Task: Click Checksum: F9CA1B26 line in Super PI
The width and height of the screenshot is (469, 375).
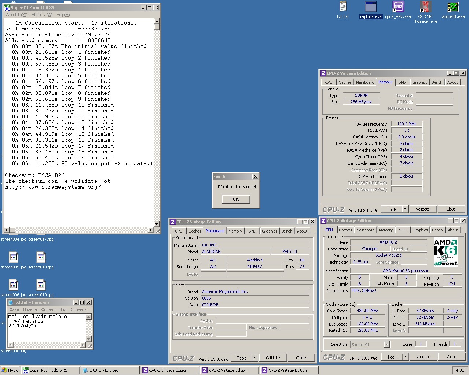Action: (x=35, y=175)
